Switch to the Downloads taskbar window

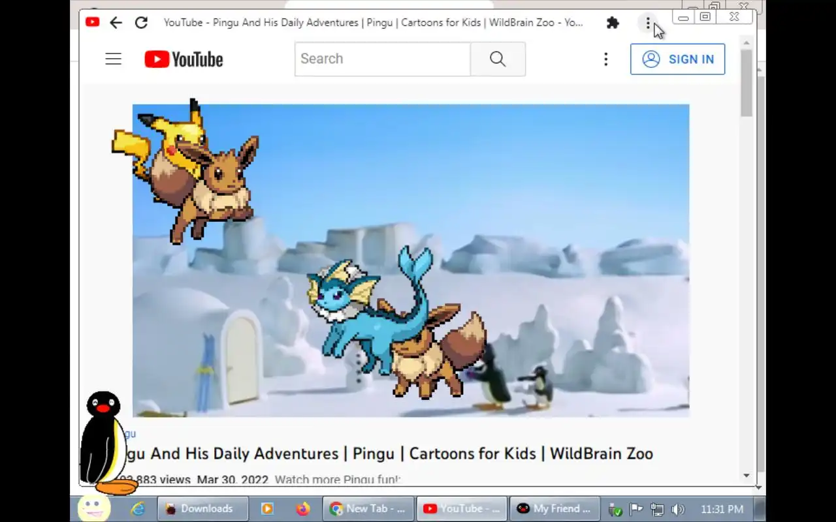pyautogui.click(x=202, y=509)
